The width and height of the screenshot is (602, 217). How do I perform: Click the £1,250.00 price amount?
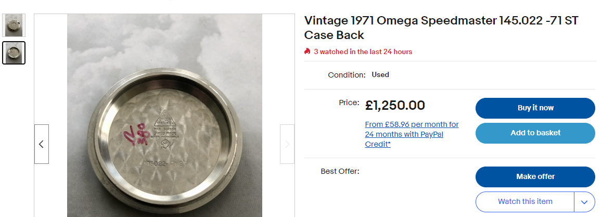coord(395,106)
